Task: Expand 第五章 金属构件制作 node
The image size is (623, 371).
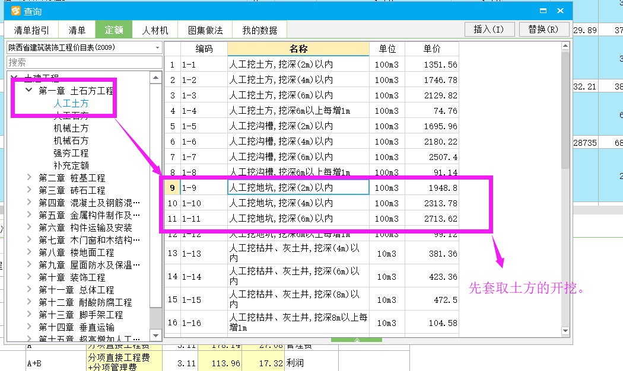Action: click(x=29, y=215)
